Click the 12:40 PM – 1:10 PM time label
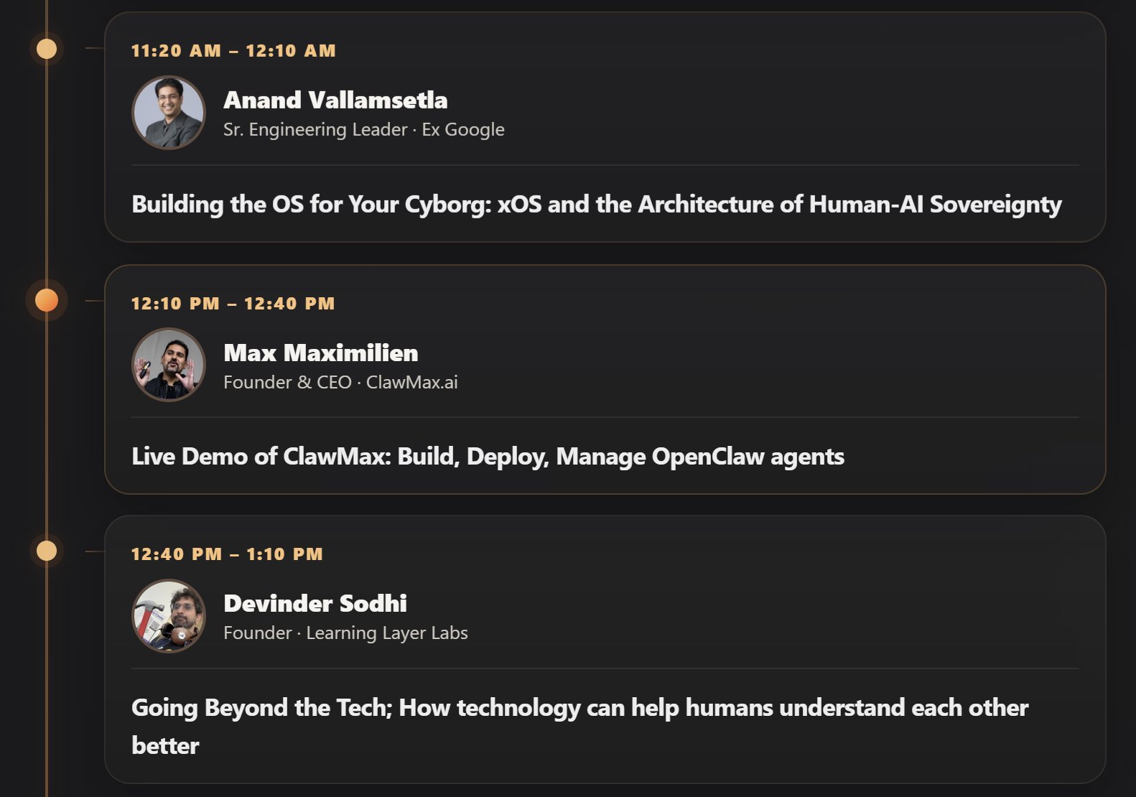The width and height of the screenshot is (1136, 797). (x=227, y=554)
